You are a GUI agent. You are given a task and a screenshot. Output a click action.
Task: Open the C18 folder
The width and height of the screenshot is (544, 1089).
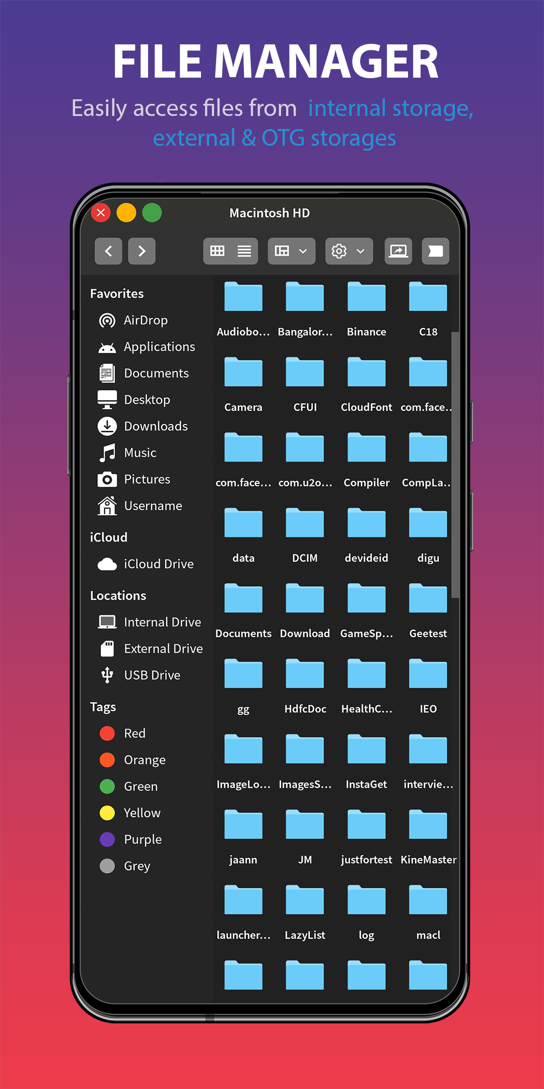(428, 309)
